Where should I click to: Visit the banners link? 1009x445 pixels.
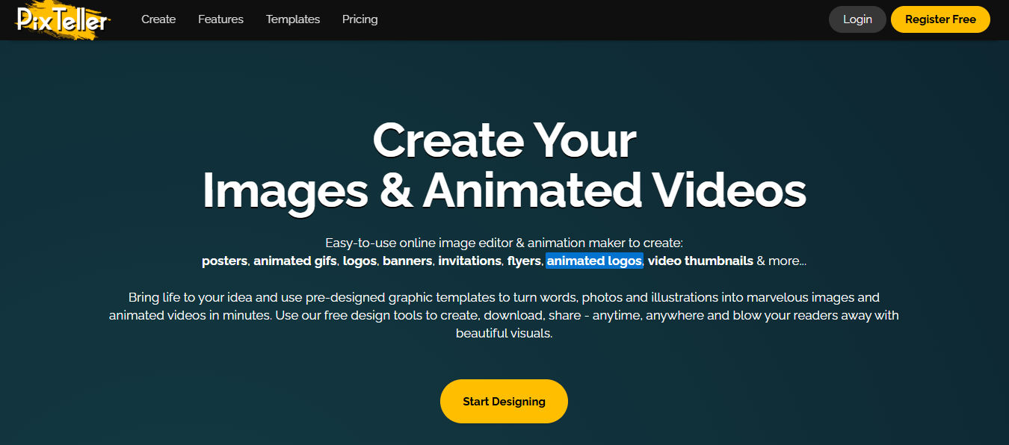click(x=407, y=261)
